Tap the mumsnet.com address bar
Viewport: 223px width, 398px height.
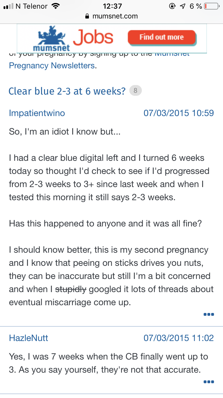[x=111, y=16]
